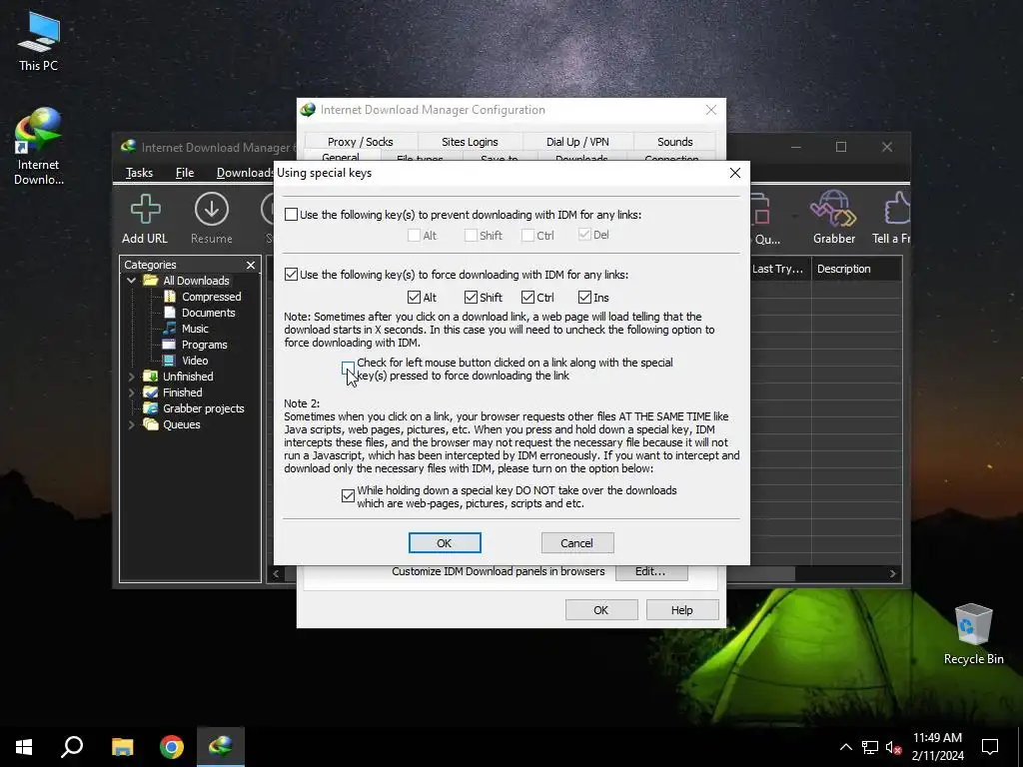Check the left mouse button clicked option
Viewport: 1023px width, 767px height.
(348, 369)
